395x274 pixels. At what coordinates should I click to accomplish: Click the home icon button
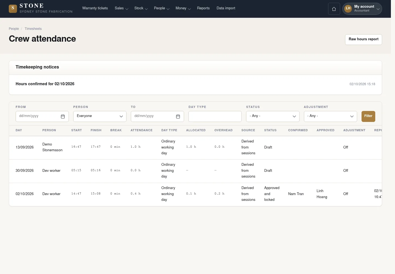pyautogui.click(x=334, y=9)
